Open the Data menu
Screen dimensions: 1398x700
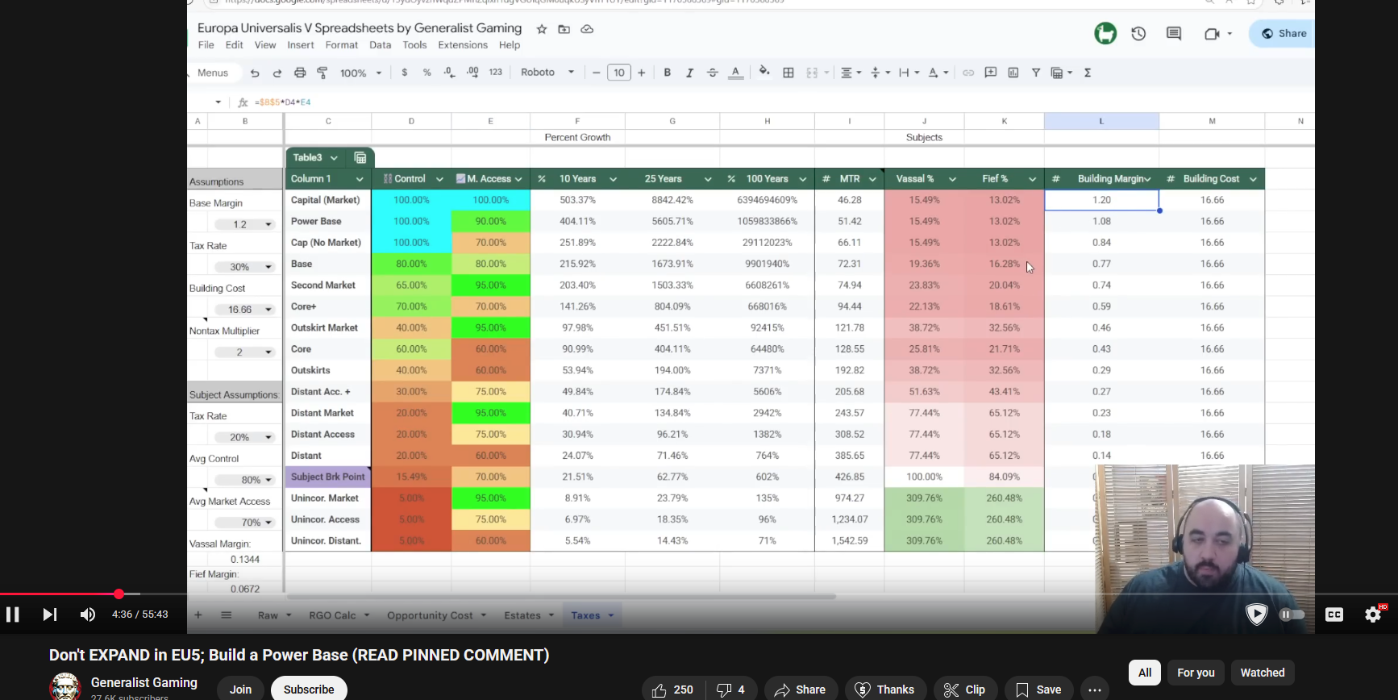[381, 45]
